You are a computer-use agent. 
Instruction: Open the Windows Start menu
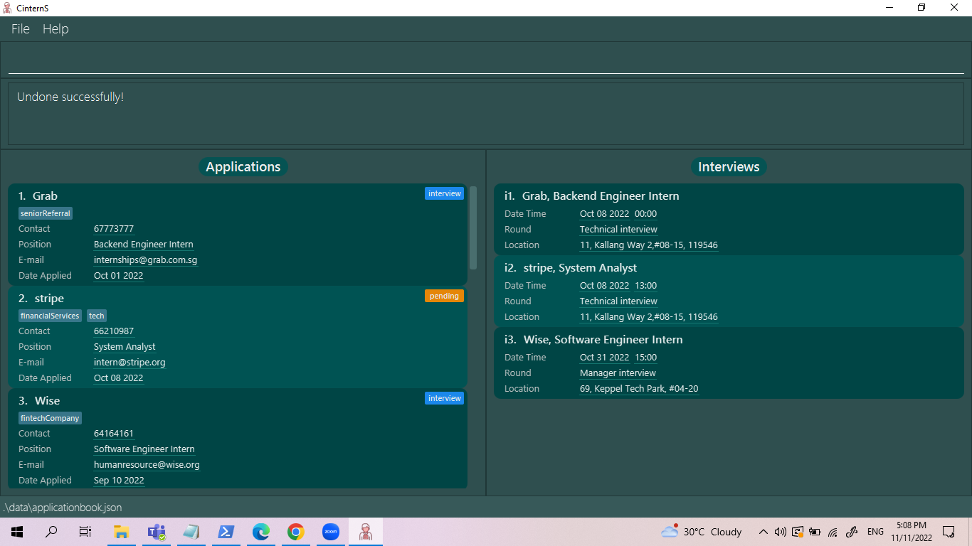pos(17,532)
